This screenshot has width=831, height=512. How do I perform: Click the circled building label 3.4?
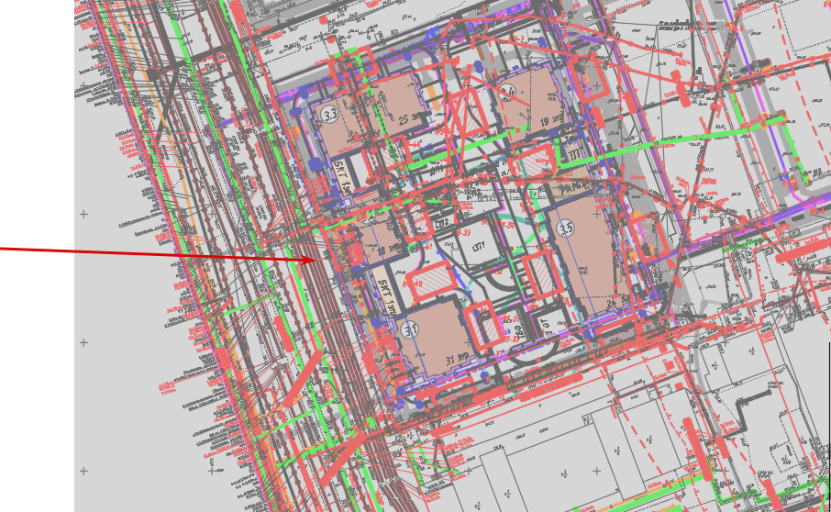[x=507, y=92]
